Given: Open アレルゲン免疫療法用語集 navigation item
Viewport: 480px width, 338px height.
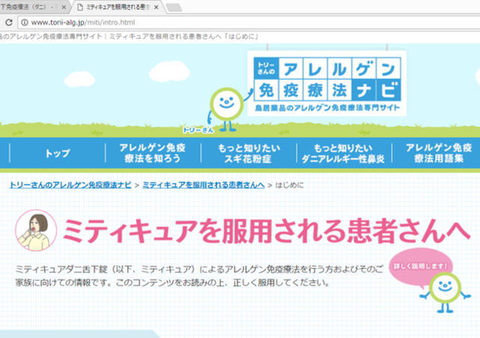Looking at the screenshot, I should pyautogui.click(x=438, y=153).
